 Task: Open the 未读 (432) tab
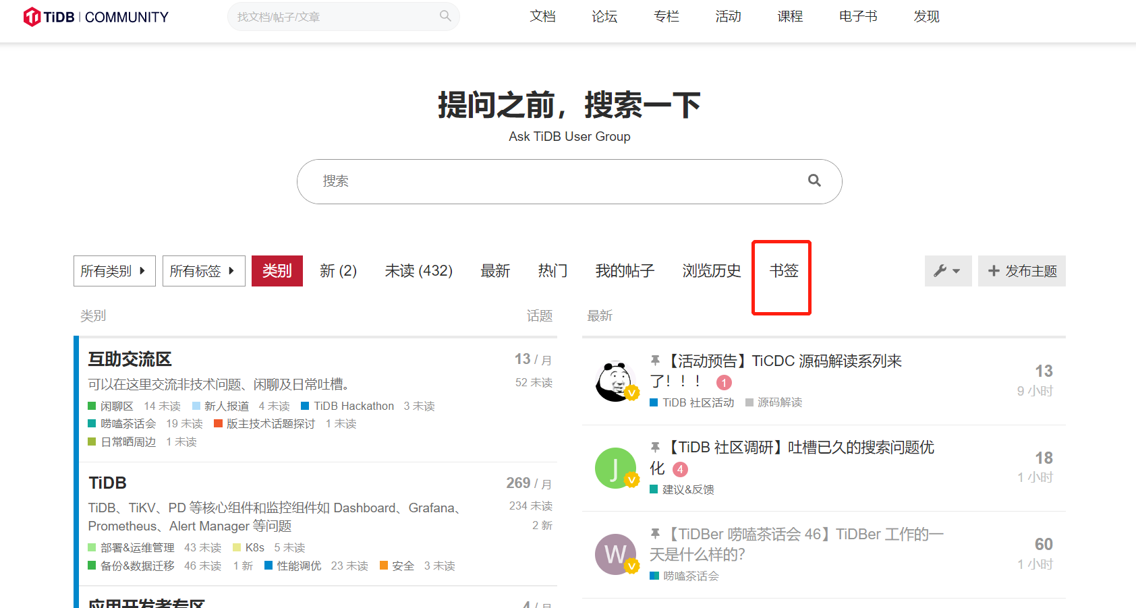[419, 271]
